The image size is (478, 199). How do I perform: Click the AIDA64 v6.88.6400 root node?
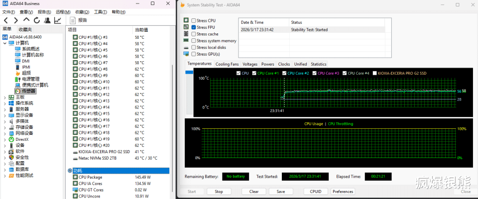click(25, 37)
